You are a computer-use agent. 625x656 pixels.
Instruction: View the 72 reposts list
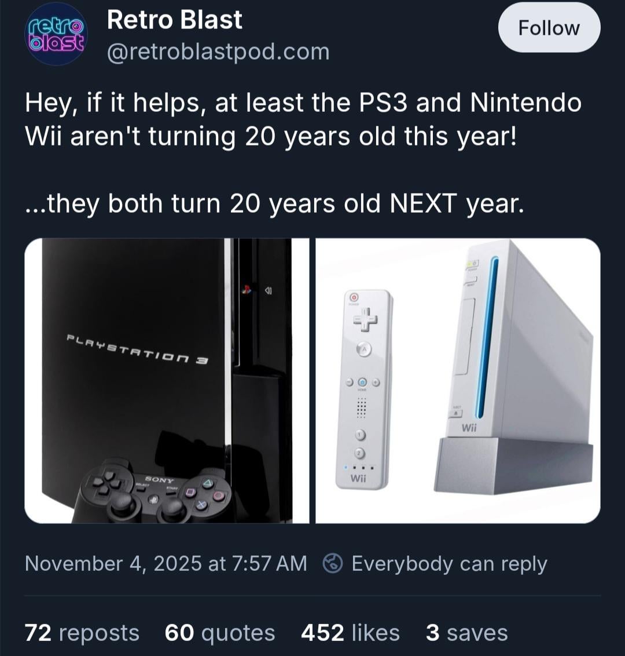tap(82, 633)
